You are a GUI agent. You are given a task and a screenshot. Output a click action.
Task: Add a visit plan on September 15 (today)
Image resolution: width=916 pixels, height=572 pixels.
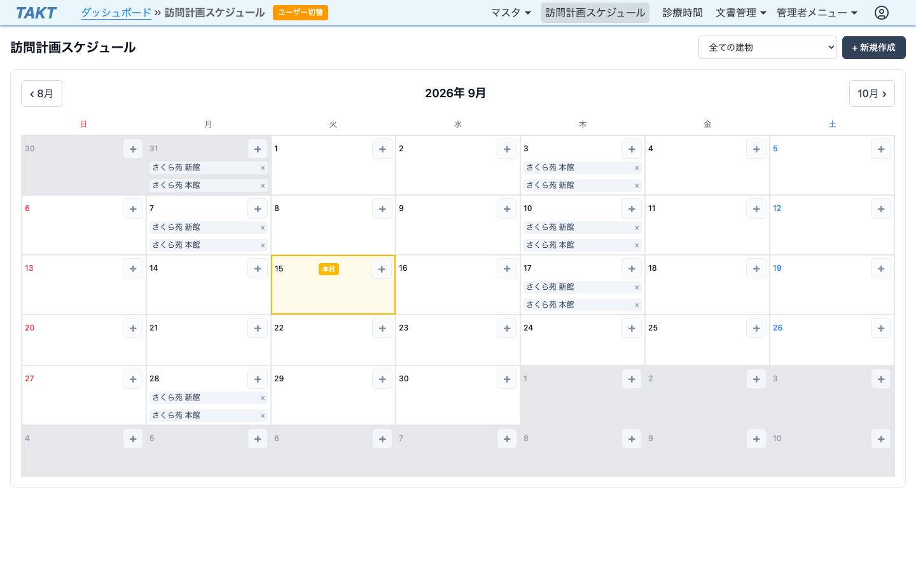(382, 269)
